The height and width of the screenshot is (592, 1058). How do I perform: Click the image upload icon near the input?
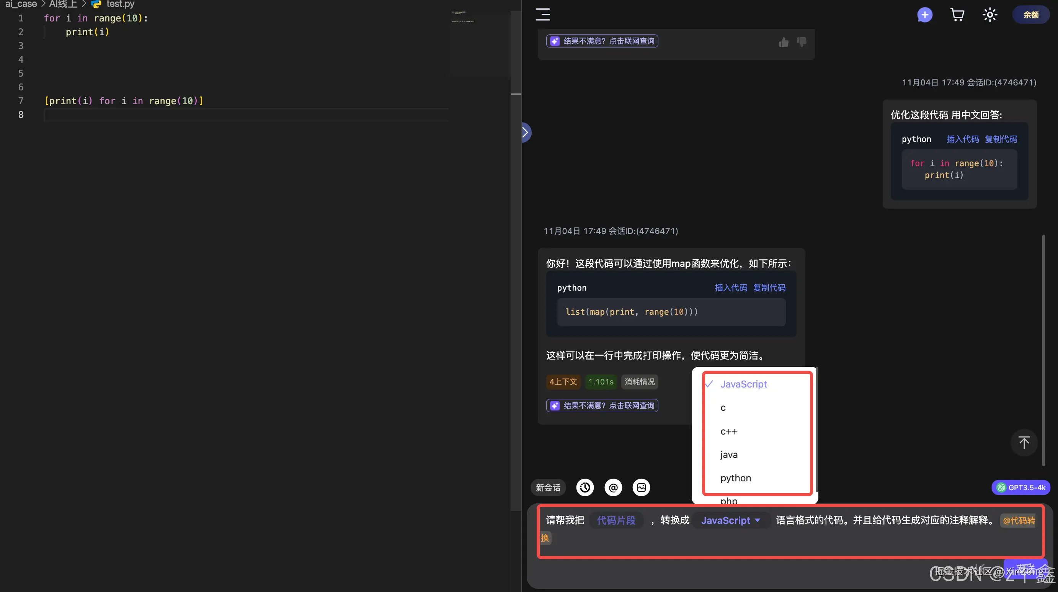[641, 487]
